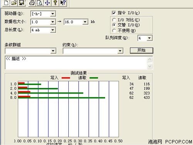This screenshot has height=145, width=193.
Task: Click the green read bar for 1.0
Action: point(30,84)
